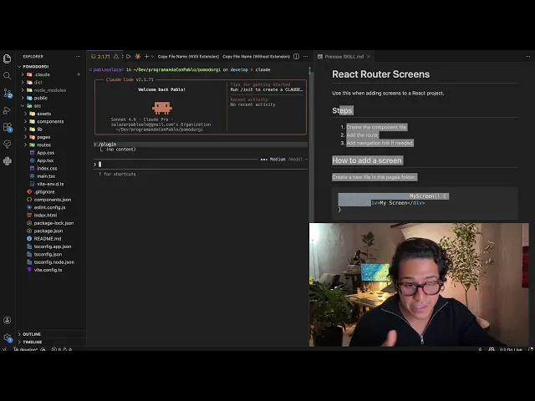This screenshot has height=401, width=535.
Task: Open tsconfig.app.json file
Action: 51,246
